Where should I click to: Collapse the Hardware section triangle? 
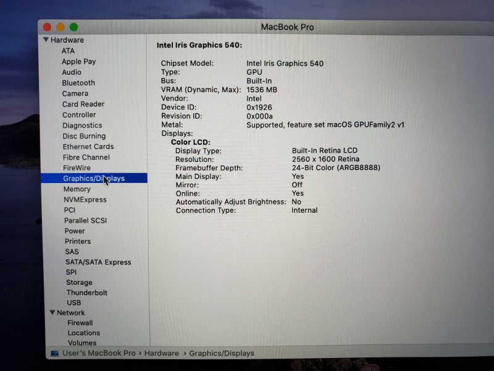pyautogui.click(x=46, y=40)
